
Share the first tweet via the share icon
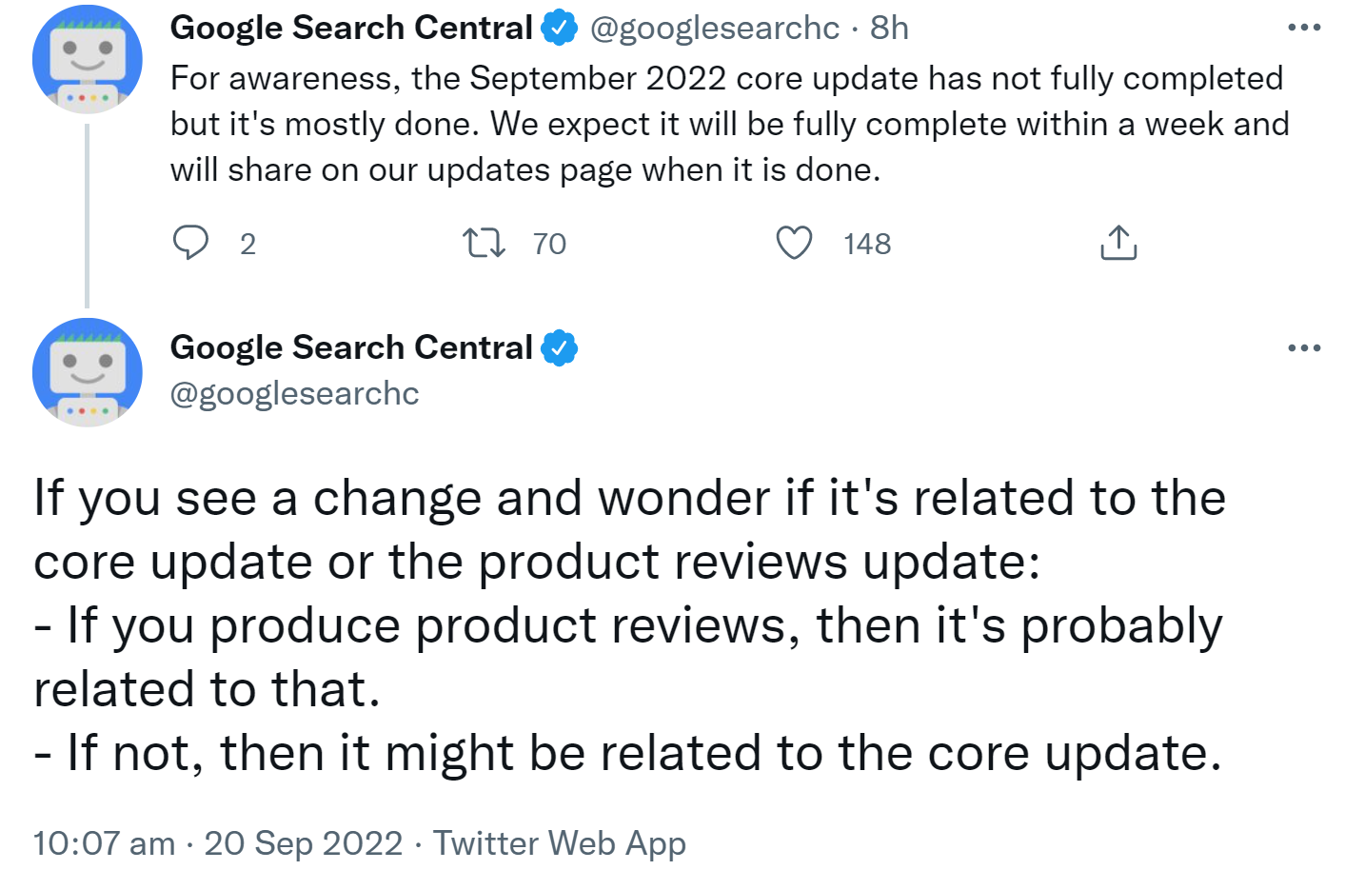1118,243
